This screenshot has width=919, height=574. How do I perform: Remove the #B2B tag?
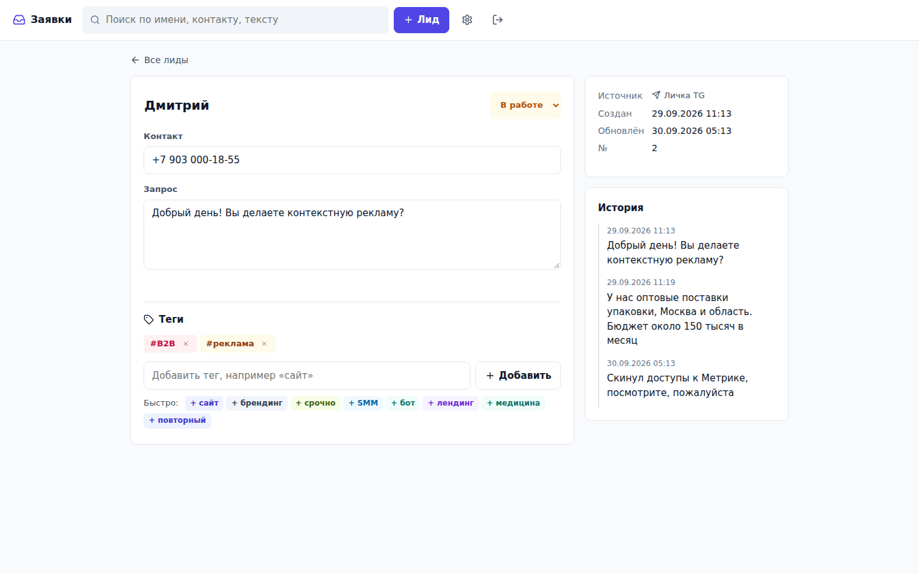coord(186,344)
